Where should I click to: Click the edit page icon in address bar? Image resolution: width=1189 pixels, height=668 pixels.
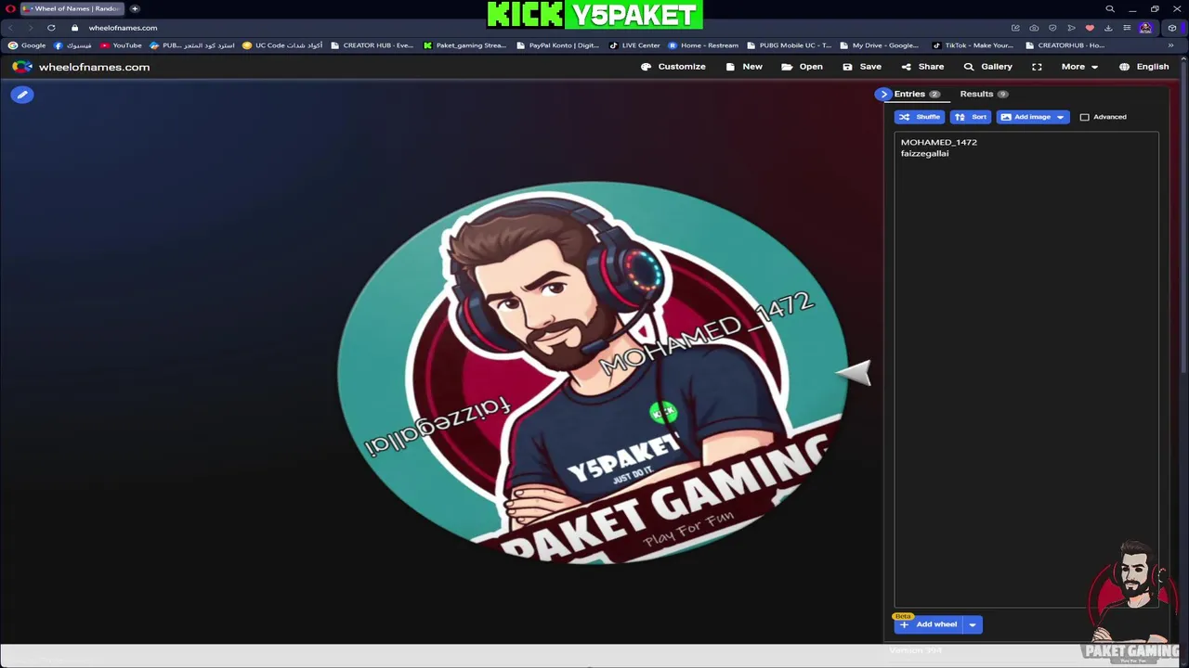coord(1015,28)
